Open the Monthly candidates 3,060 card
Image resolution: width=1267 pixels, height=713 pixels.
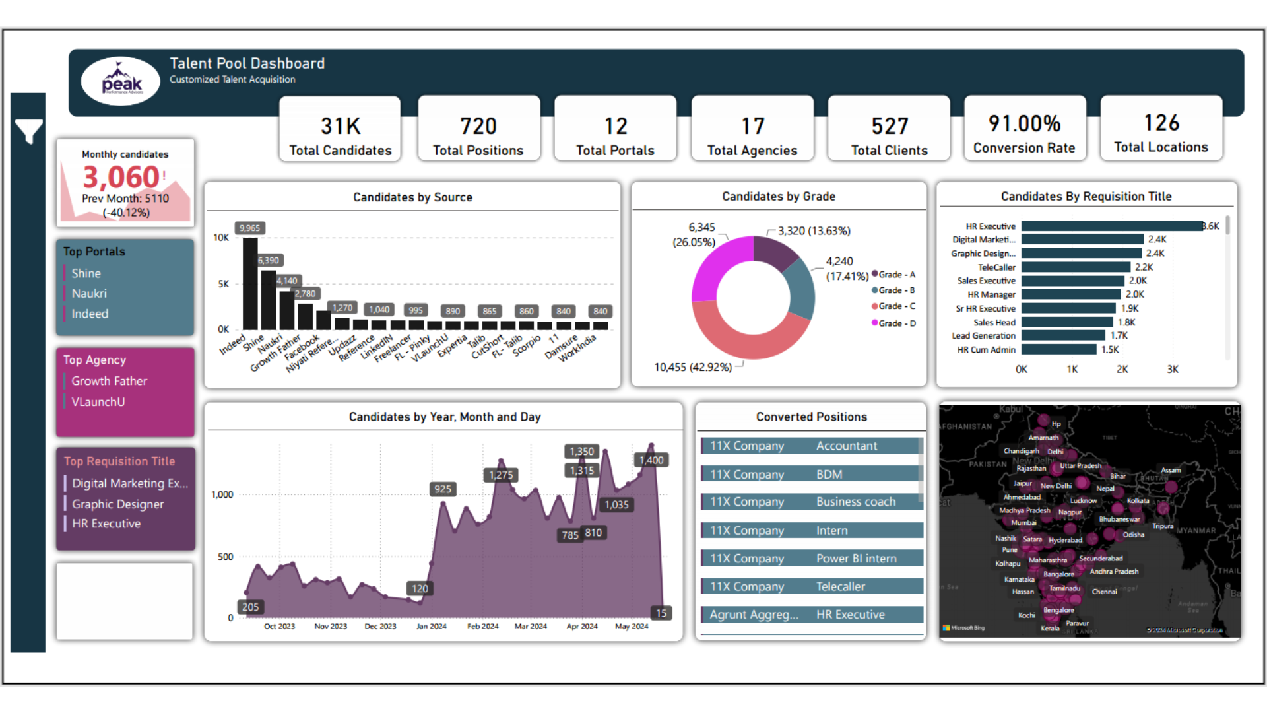[x=125, y=183]
